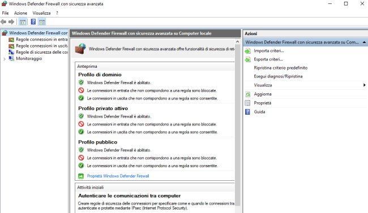Open Proprietà Windows Defender Firewall link
Viewport: 368px width, 213px height.
pyautogui.click(x=118, y=176)
